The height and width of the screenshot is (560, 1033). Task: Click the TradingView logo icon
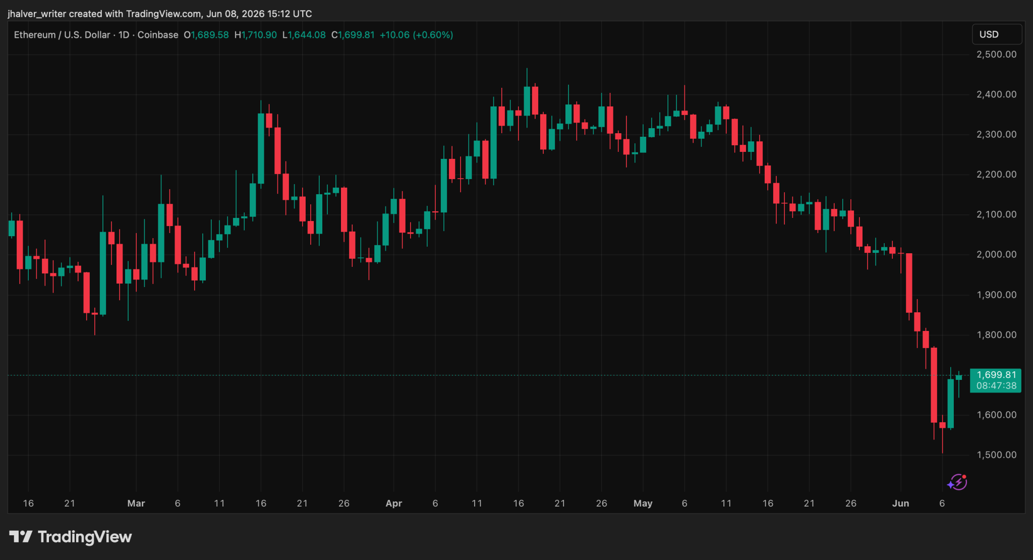(21, 537)
